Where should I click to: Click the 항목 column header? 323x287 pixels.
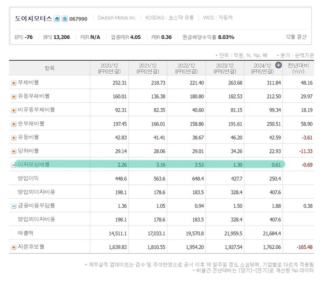(x=50, y=68)
